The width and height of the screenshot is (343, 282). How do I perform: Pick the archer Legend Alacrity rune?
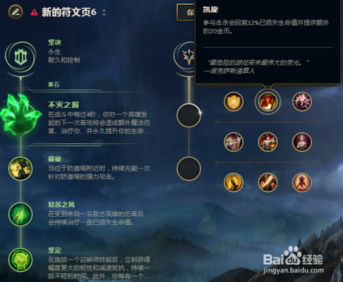pos(233,142)
